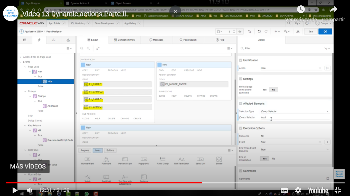The height and width of the screenshot is (196, 350).
Task: Expand the Layout pane to full size
Action: pyautogui.click(x=98, y=48)
